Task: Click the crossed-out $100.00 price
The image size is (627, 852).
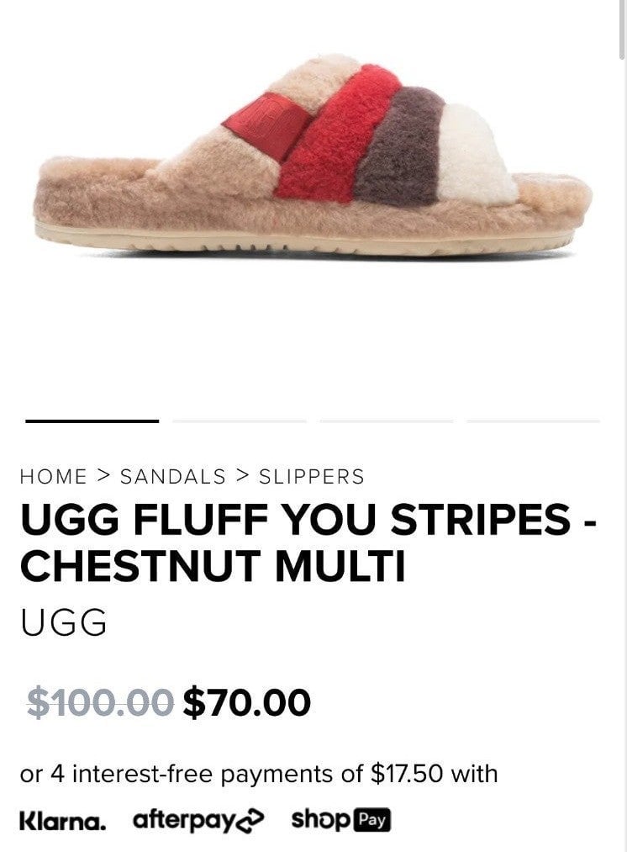Action: click(100, 702)
